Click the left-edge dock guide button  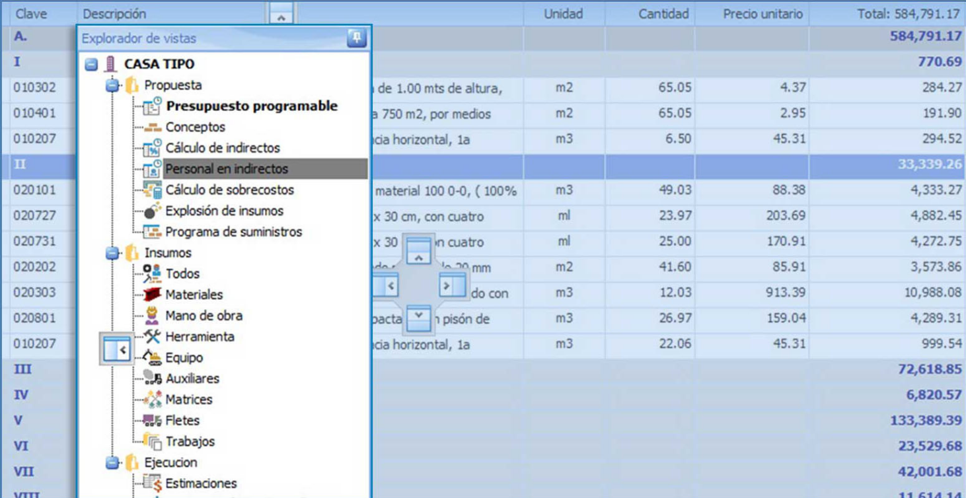point(117,349)
